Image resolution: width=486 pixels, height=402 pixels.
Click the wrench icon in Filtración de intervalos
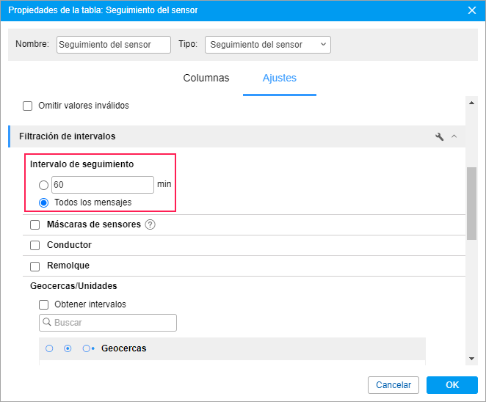[440, 136]
